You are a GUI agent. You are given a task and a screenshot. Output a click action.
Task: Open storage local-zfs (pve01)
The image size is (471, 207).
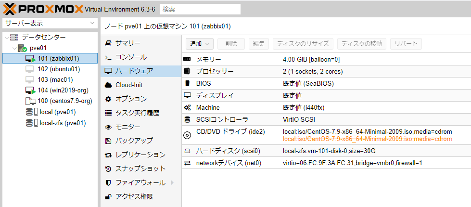coord(50,123)
